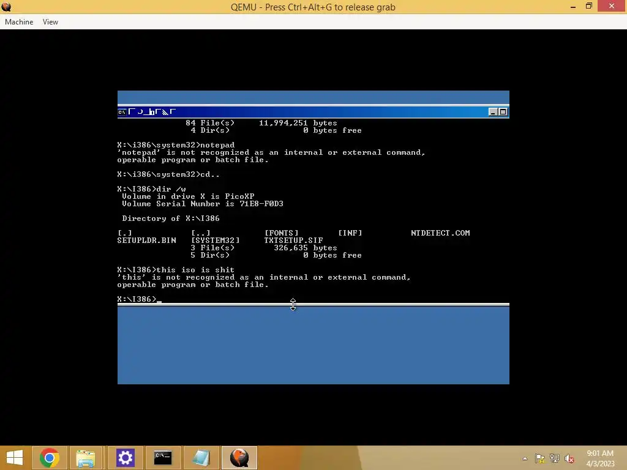Click the '11,994,251 bytes' text
Viewport: 627px width, 470px height.
click(298, 123)
